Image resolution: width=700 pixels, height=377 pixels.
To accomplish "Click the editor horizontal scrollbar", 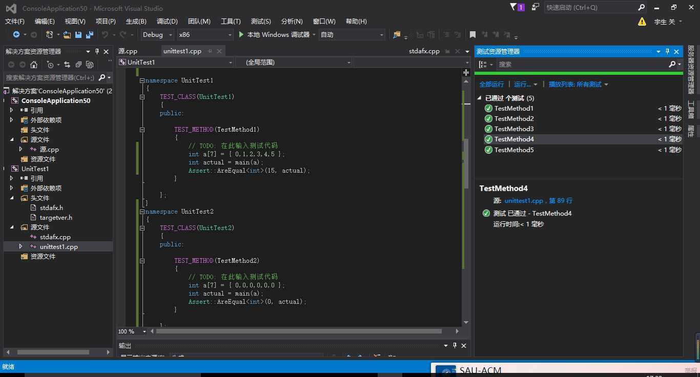I will 299,331.
